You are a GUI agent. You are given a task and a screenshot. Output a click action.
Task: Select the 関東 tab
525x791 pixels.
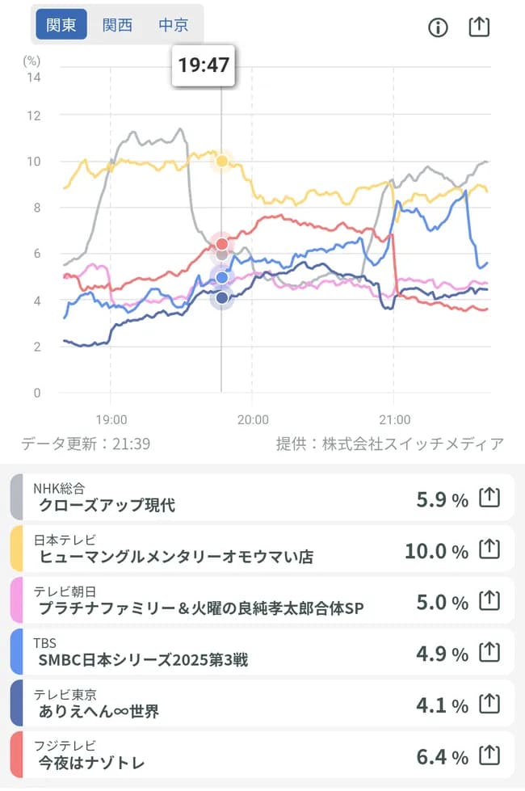click(61, 24)
